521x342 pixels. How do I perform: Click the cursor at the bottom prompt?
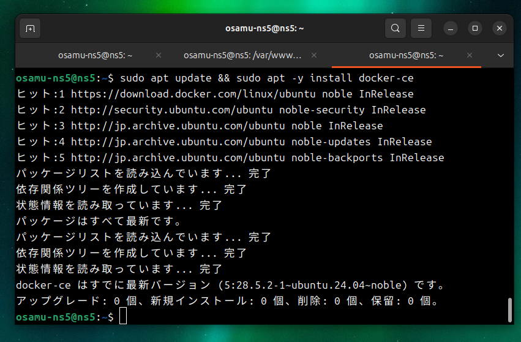123,317
